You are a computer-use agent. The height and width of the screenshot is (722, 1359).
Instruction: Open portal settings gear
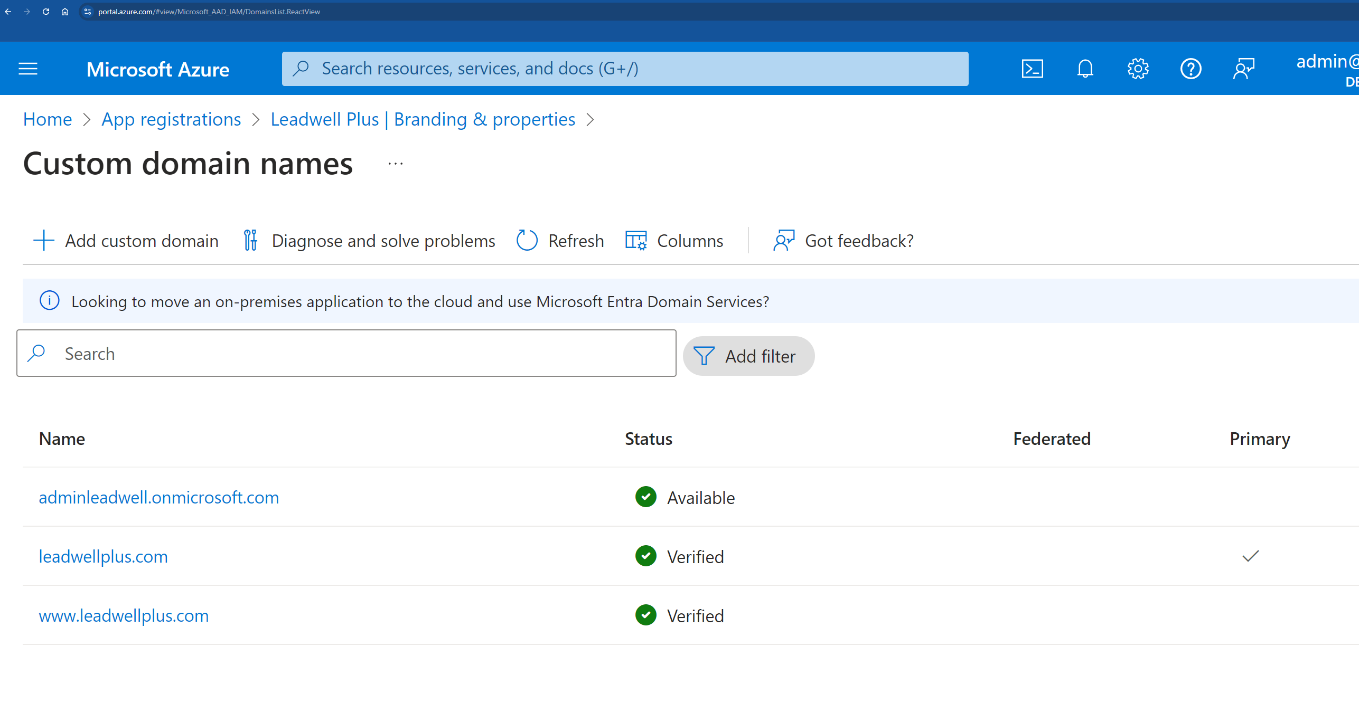pyautogui.click(x=1138, y=69)
